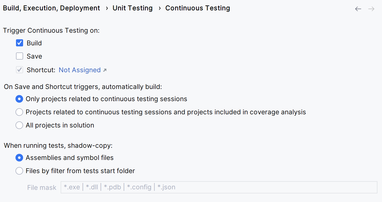Click the forward navigation arrow
This screenshot has height=202, width=382.
(371, 9)
